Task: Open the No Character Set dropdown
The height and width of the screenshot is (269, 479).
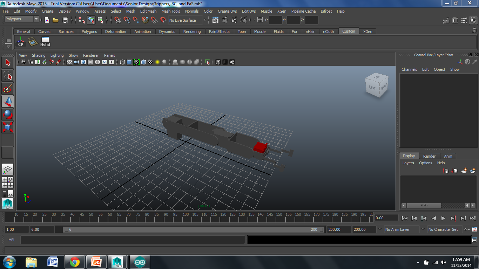Action: pyautogui.click(x=443, y=229)
